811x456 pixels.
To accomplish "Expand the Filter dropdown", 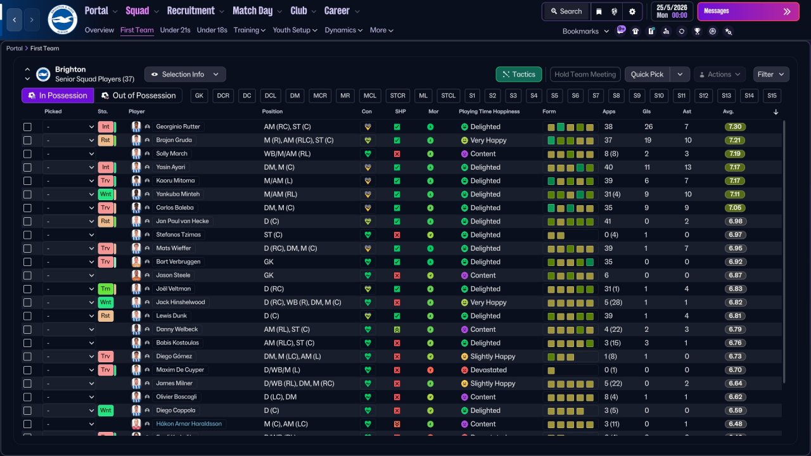I will pos(771,74).
